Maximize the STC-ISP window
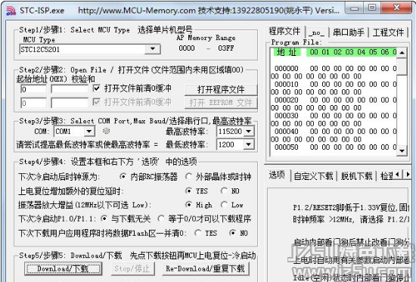The height and width of the screenshot is (282, 416). coord(372,8)
